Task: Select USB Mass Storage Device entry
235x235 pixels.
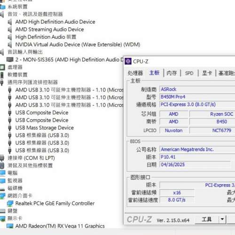Action: pos(45,128)
